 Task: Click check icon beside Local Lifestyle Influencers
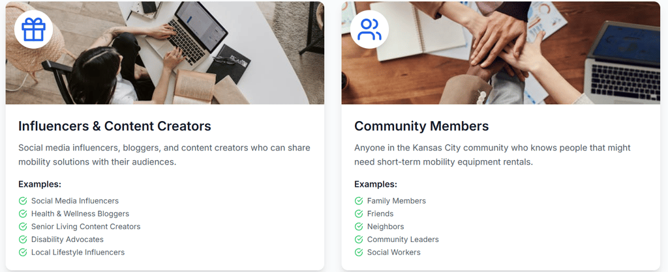tap(23, 252)
